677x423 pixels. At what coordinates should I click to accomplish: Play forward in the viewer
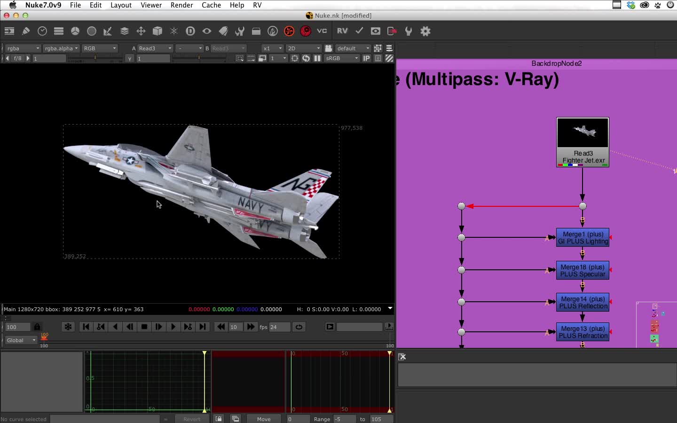click(173, 327)
